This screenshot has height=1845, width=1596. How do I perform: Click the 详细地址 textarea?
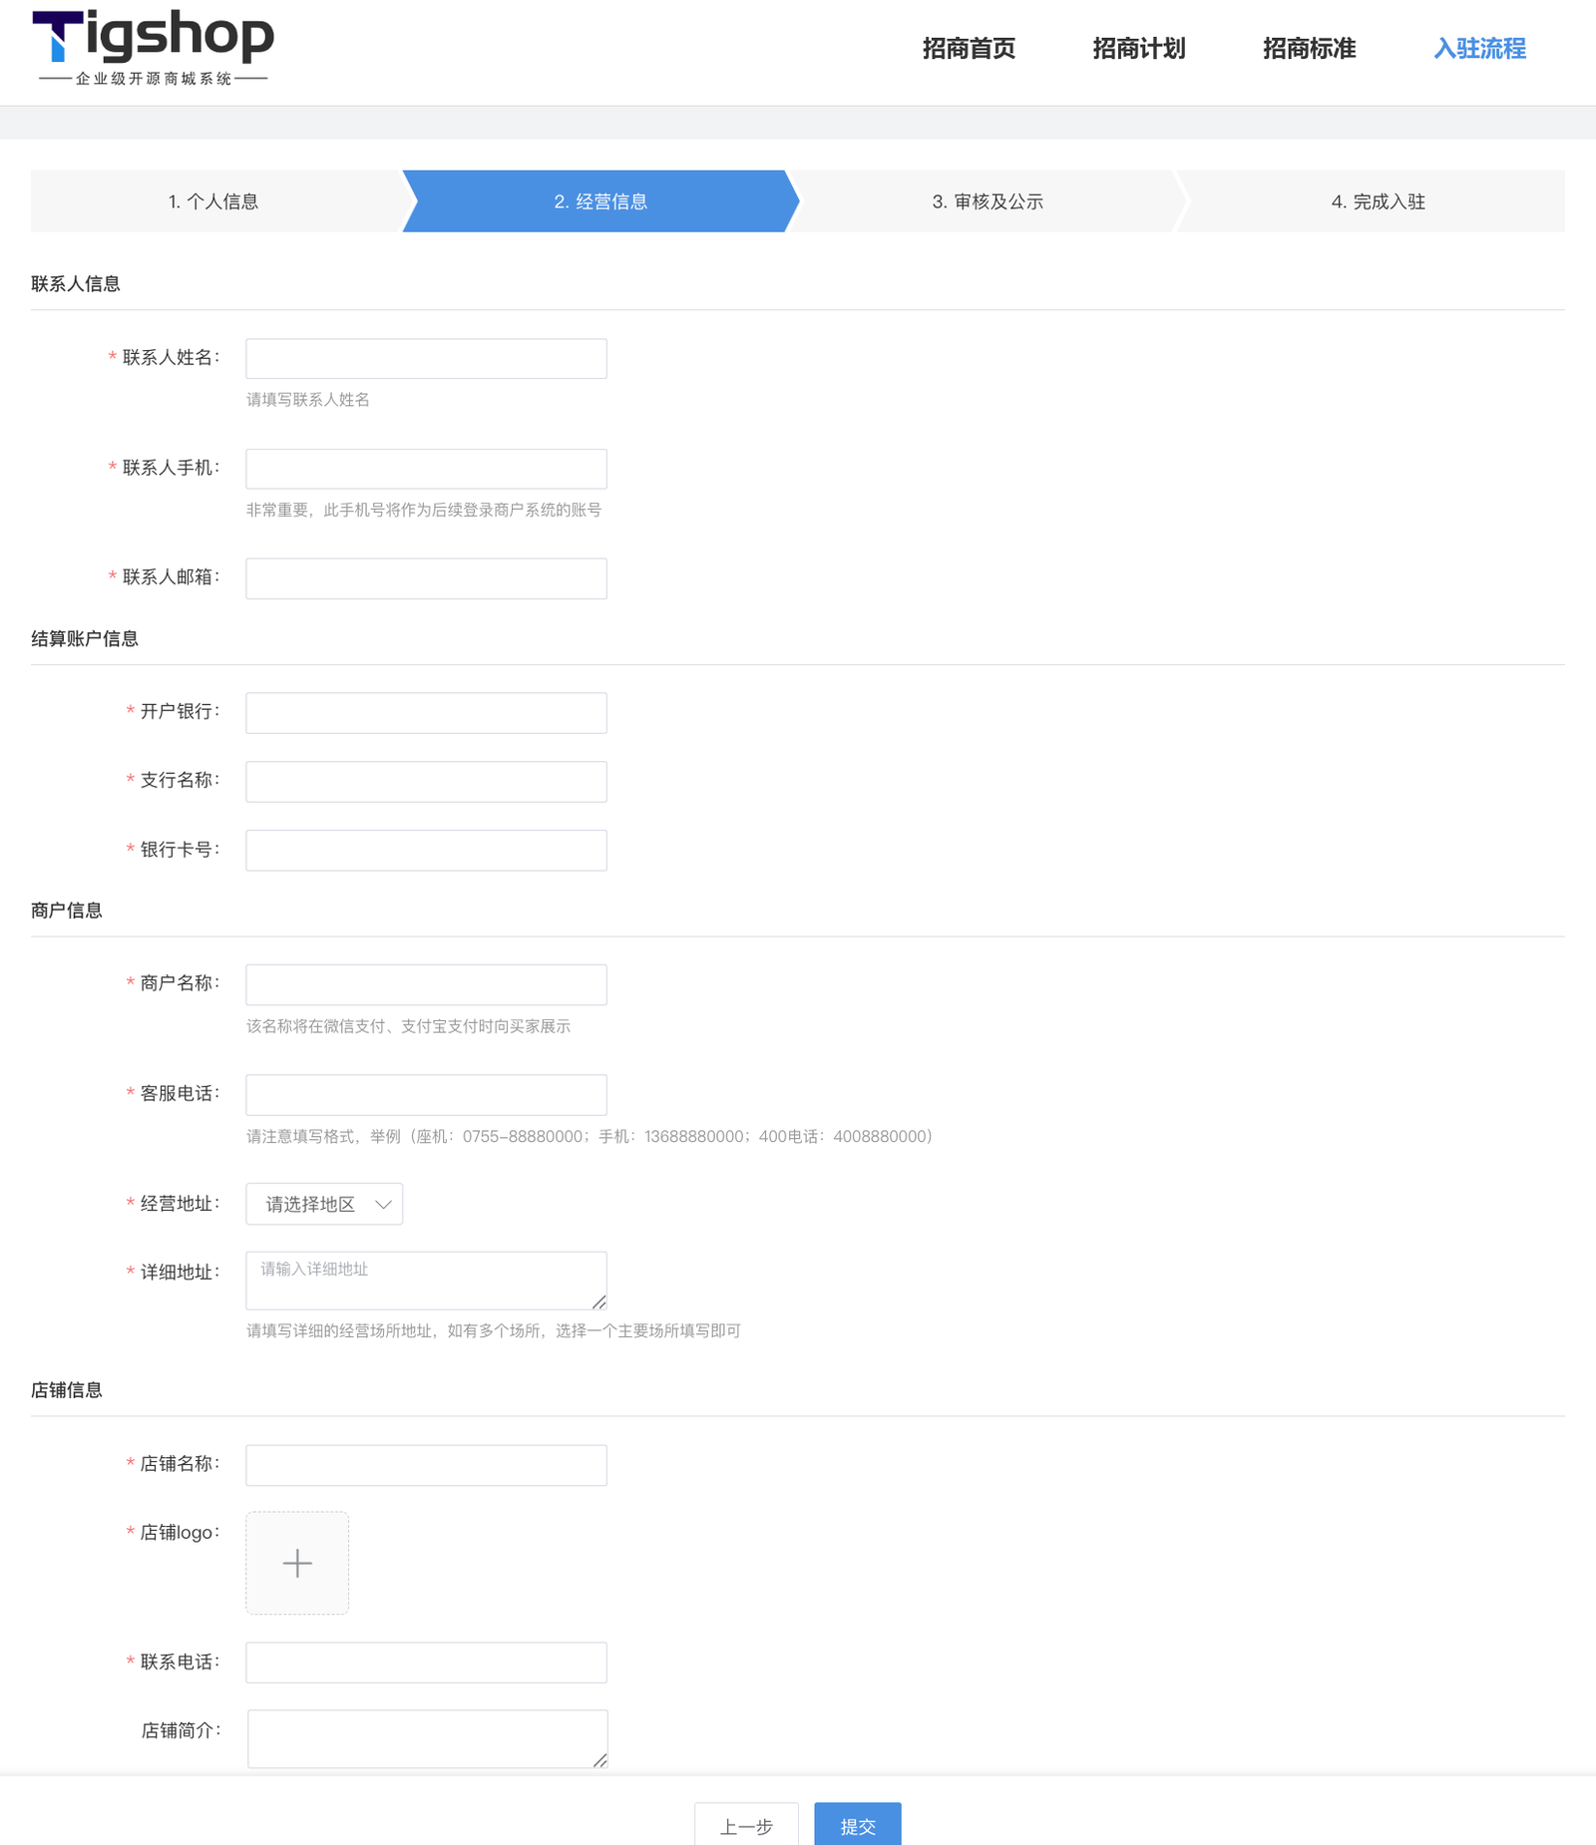pyautogui.click(x=426, y=1281)
